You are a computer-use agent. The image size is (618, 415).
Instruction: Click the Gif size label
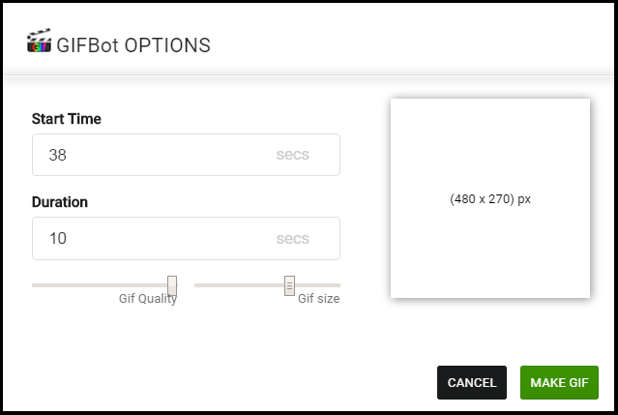pos(318,299)
